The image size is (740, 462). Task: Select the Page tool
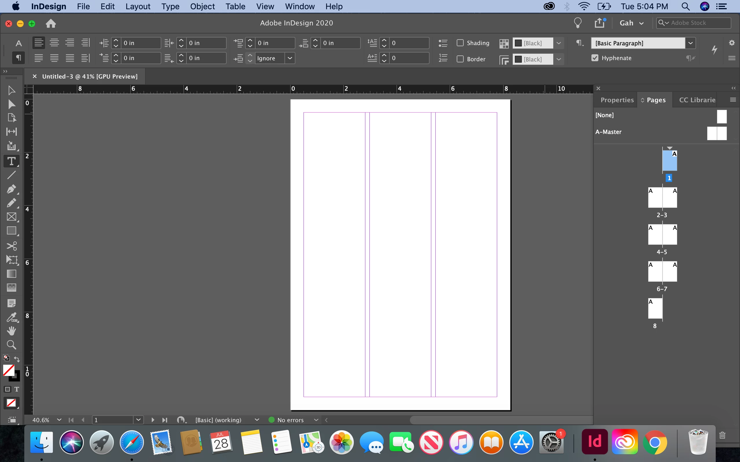(x=11, y=118)
